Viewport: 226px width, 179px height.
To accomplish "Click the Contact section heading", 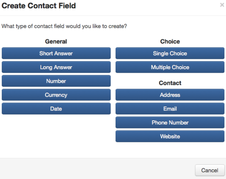I will pyautogui.click(x=170, y=83).
